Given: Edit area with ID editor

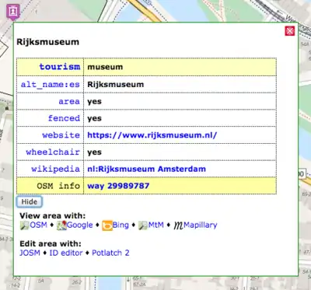Looking at the screenshot, I should [x=66, y=253].
